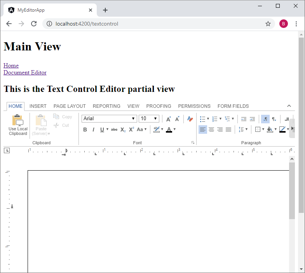Click inside the blank document page
305x273 pixels.
(x=159, y=221)
